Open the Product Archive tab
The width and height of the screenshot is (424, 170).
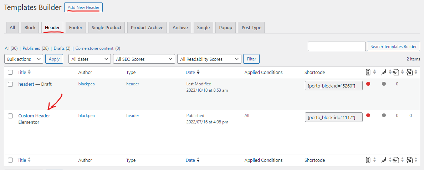coord(147,27)
